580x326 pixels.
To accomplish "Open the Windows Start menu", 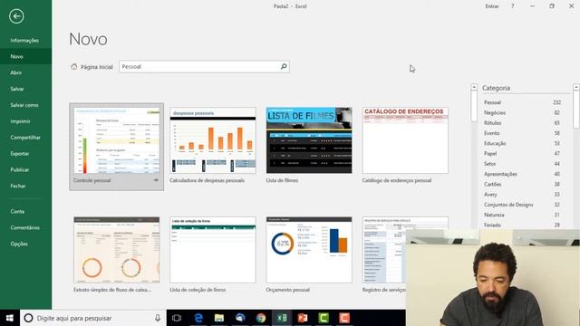I will (10, 318).
